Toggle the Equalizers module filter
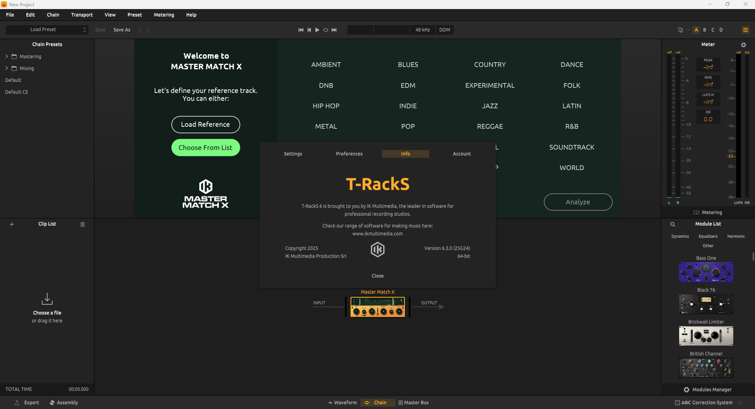 [708, 237]
